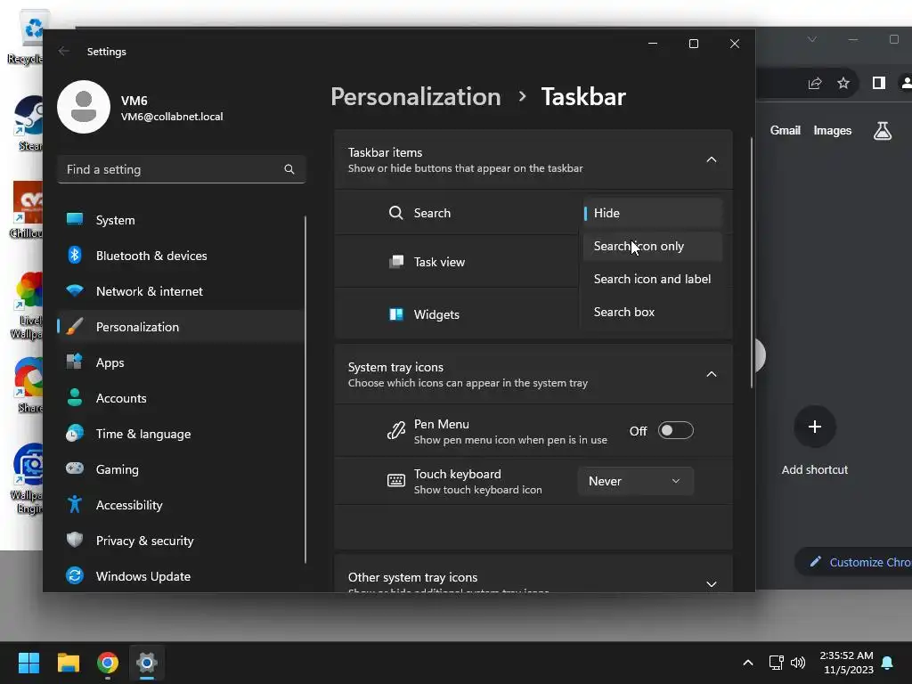The width and height of the screenshot is (912, 684).
Task: Open Network & internet settings
Action: [180, 291]
